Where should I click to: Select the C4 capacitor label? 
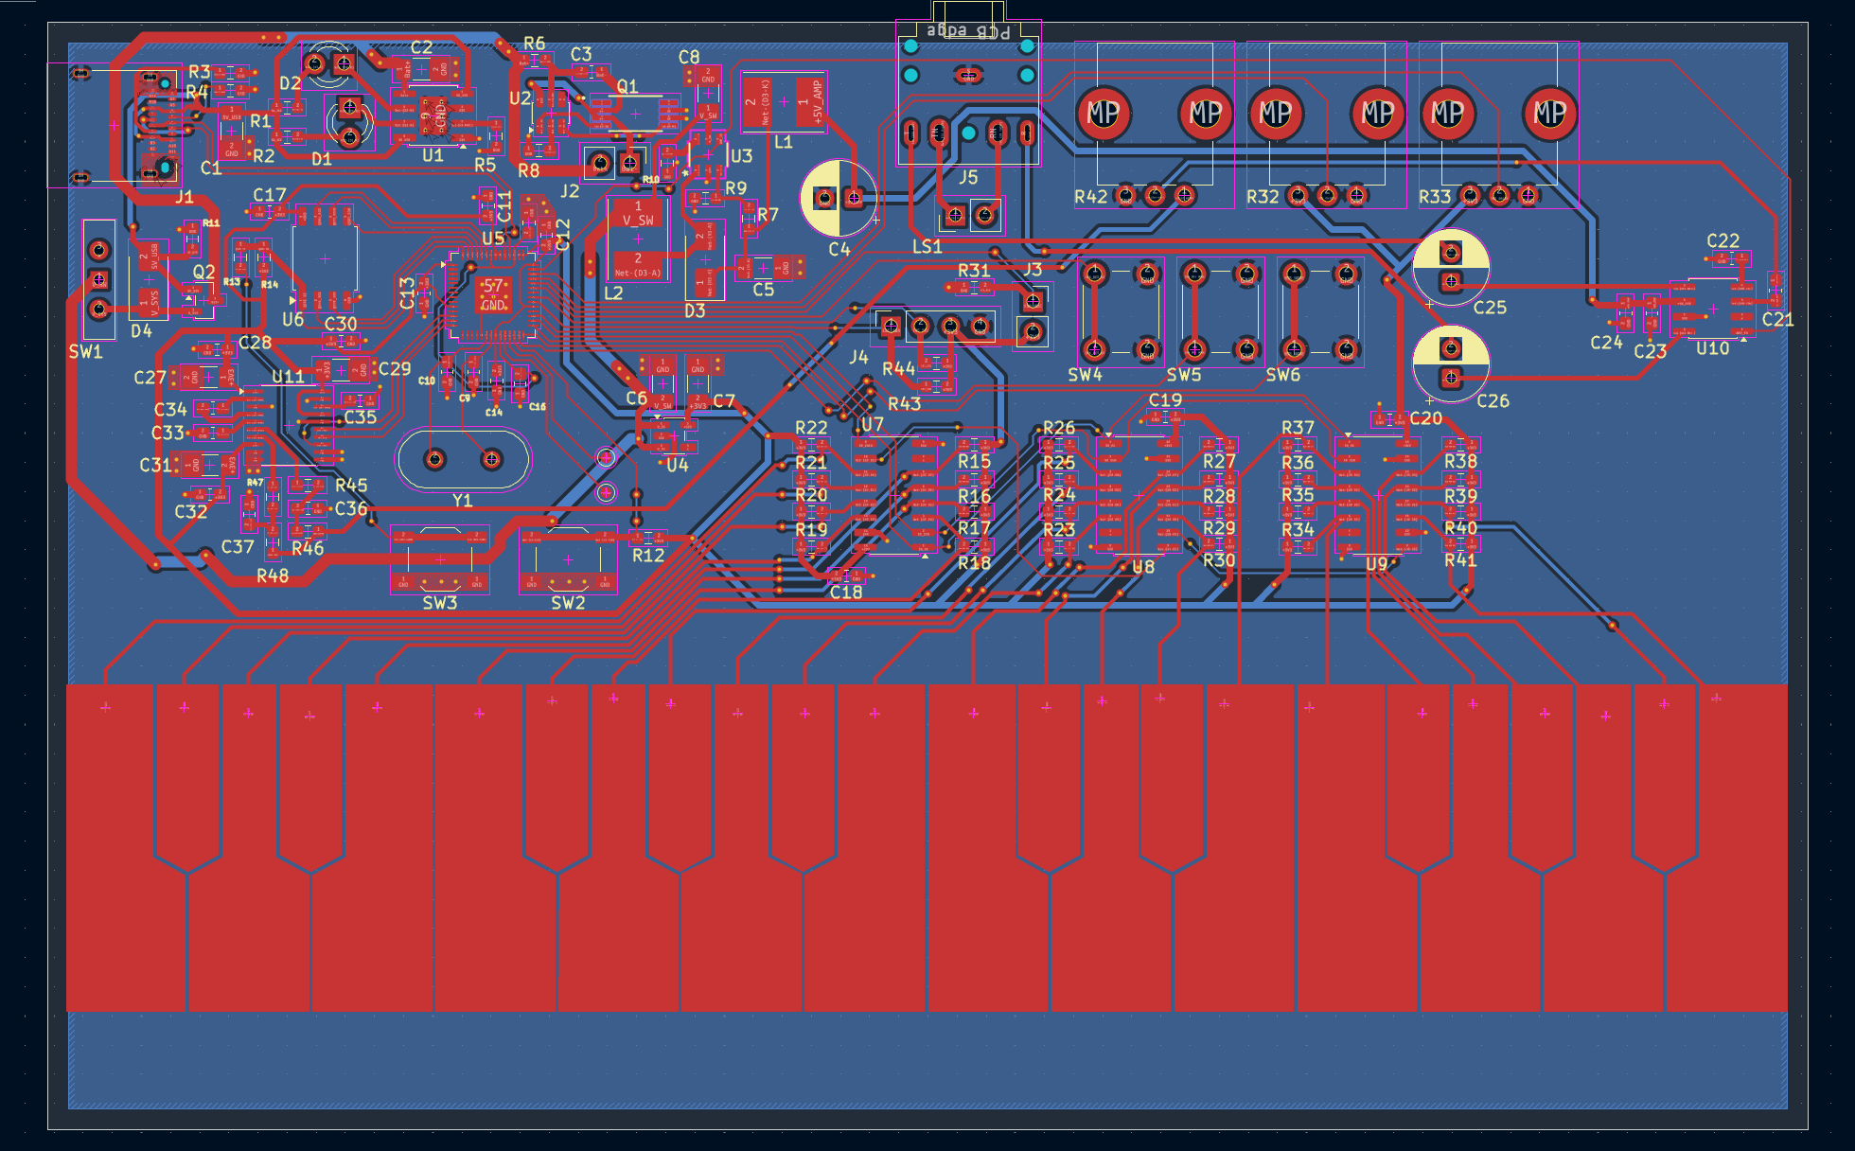point(839,250)
